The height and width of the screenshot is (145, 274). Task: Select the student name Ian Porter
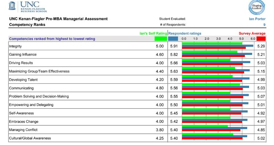[x=257, y=19]
